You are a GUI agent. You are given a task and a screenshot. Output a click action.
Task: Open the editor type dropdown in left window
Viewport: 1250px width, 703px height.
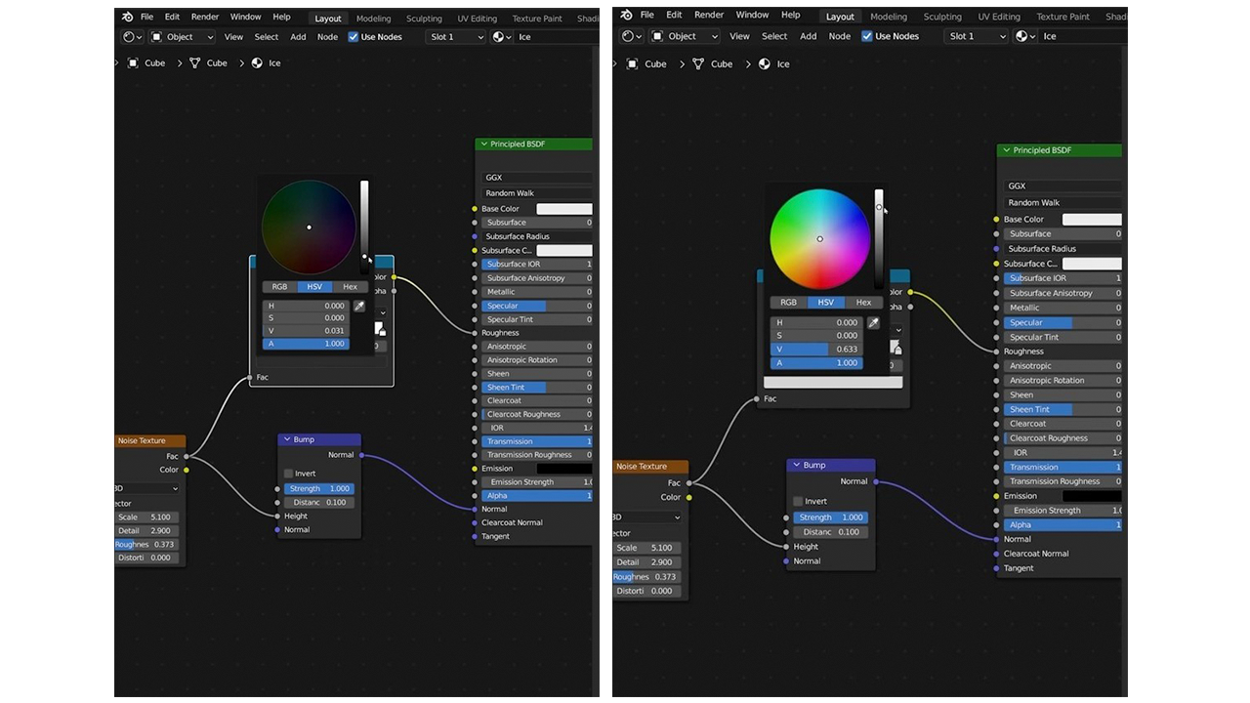point(132,37)
